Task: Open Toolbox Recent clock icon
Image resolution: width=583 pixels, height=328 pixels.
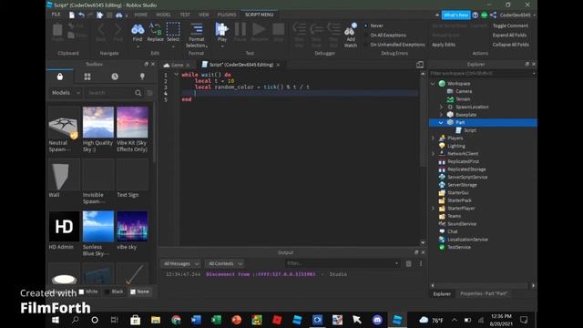Action: tap(115, 77)
